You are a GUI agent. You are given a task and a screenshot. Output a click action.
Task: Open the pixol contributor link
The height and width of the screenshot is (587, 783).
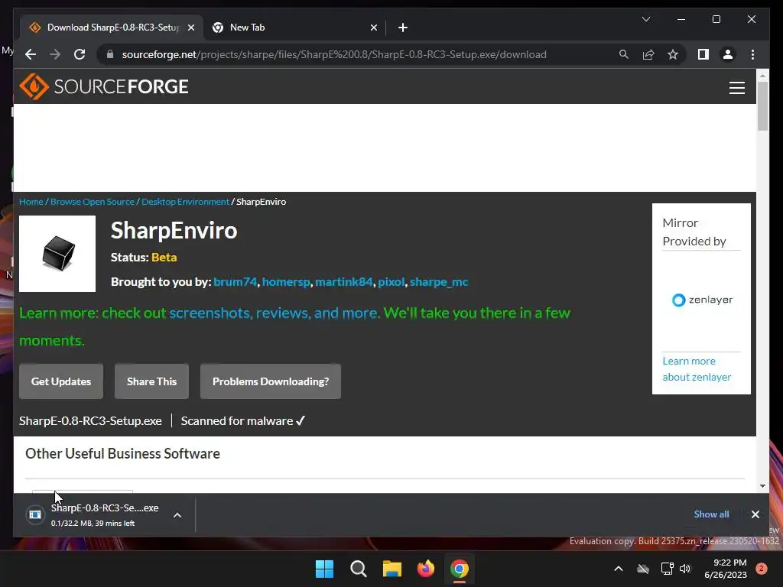coord(391,281)
